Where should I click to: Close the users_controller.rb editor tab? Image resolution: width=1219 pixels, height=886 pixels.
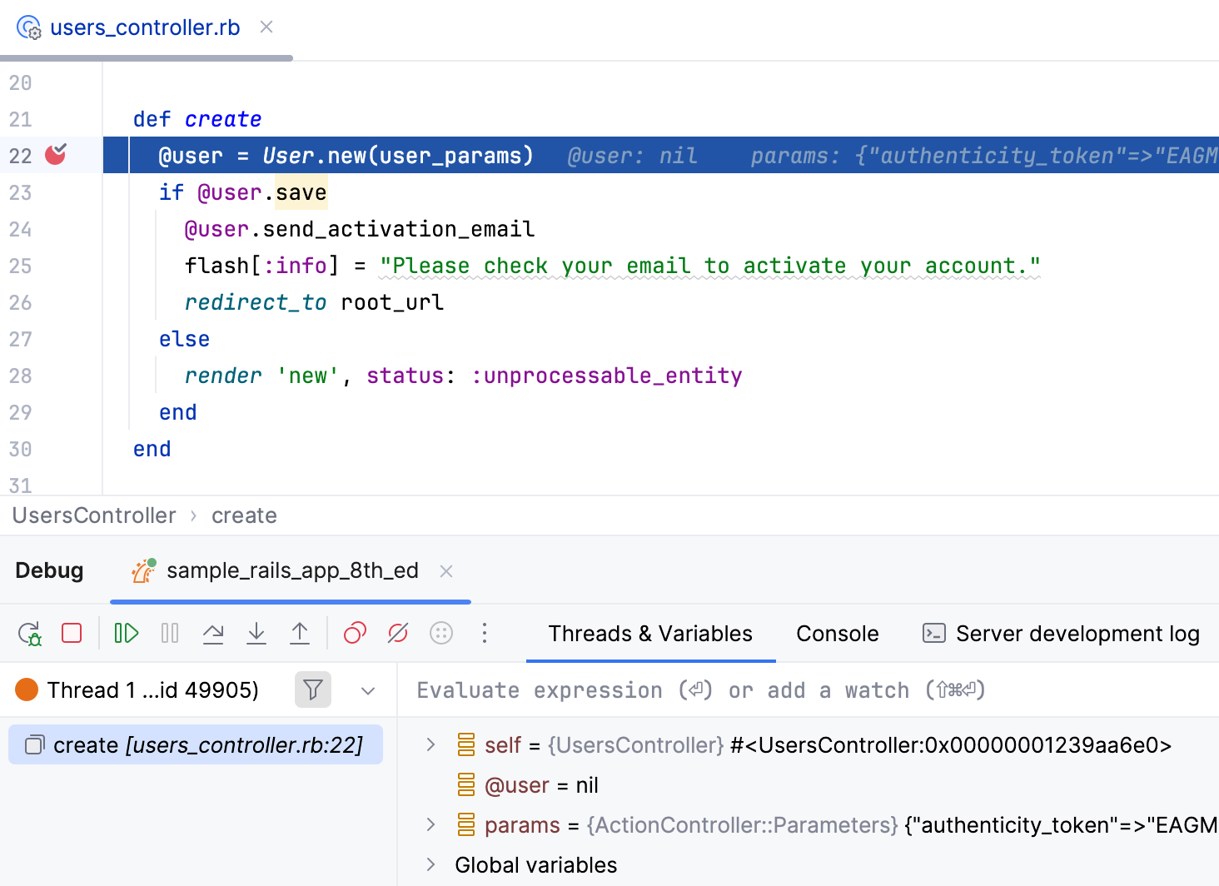tap(266, 27)
